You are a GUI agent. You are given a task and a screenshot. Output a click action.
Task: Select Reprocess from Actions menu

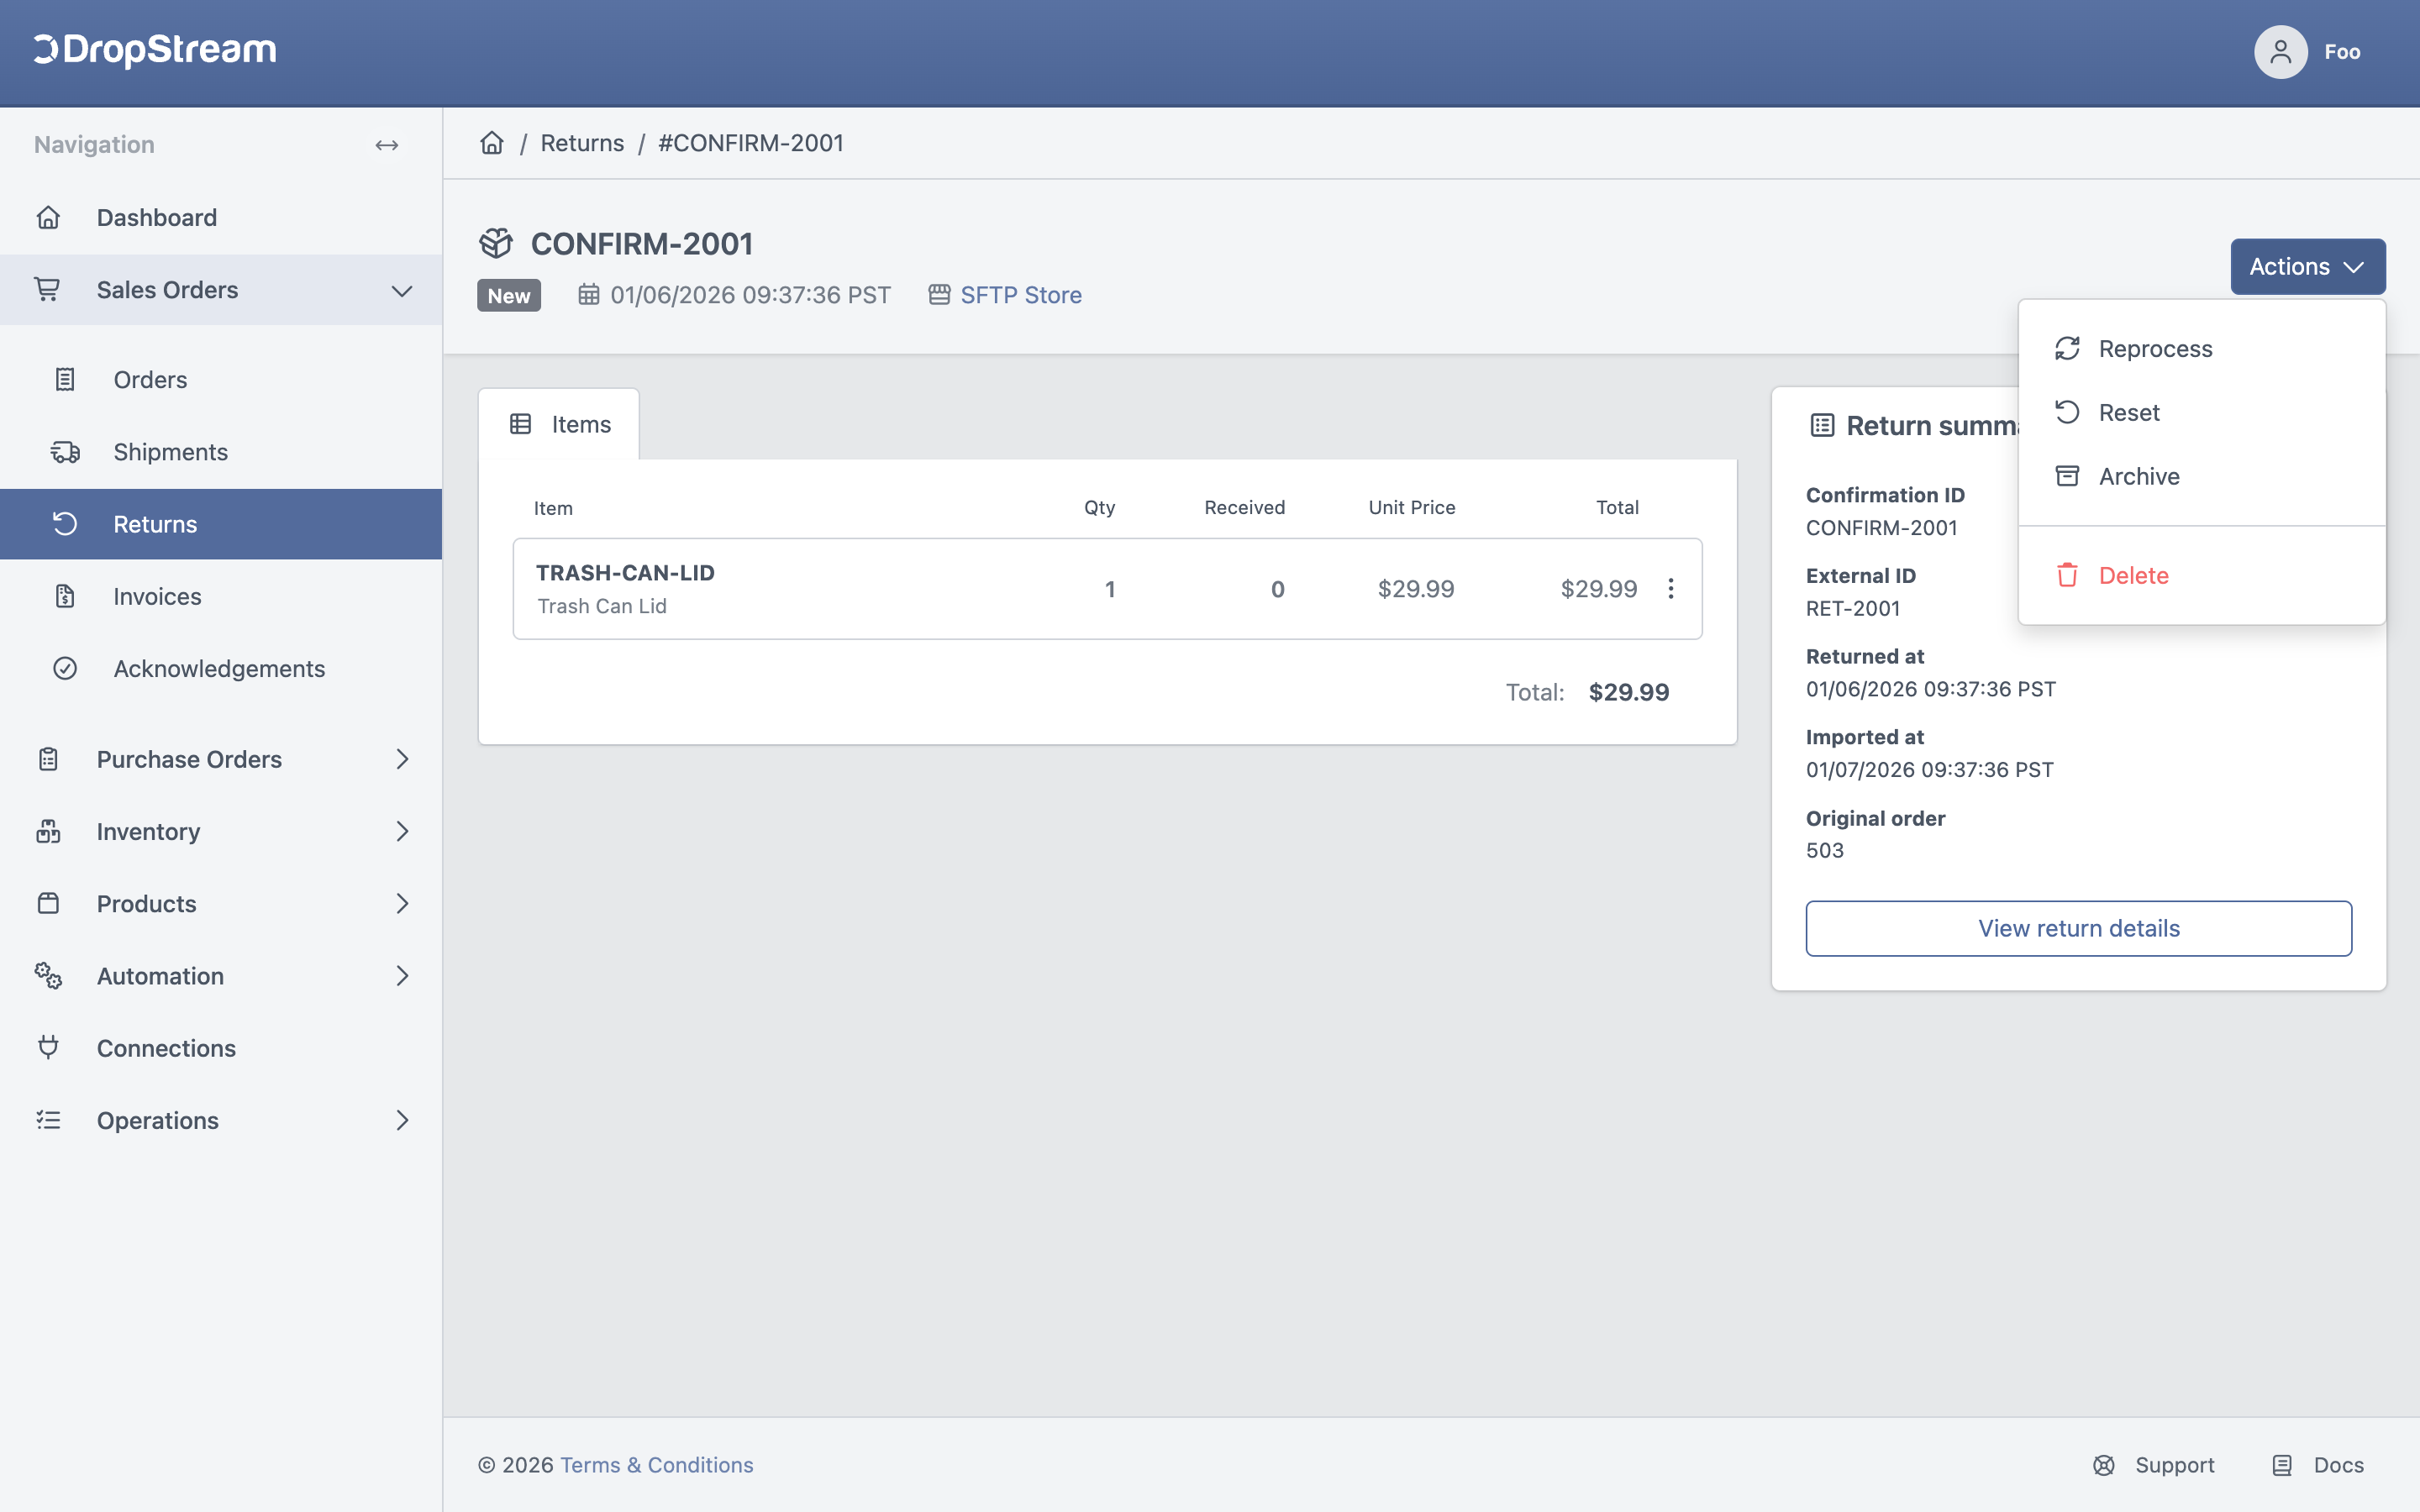point(2202,349)
